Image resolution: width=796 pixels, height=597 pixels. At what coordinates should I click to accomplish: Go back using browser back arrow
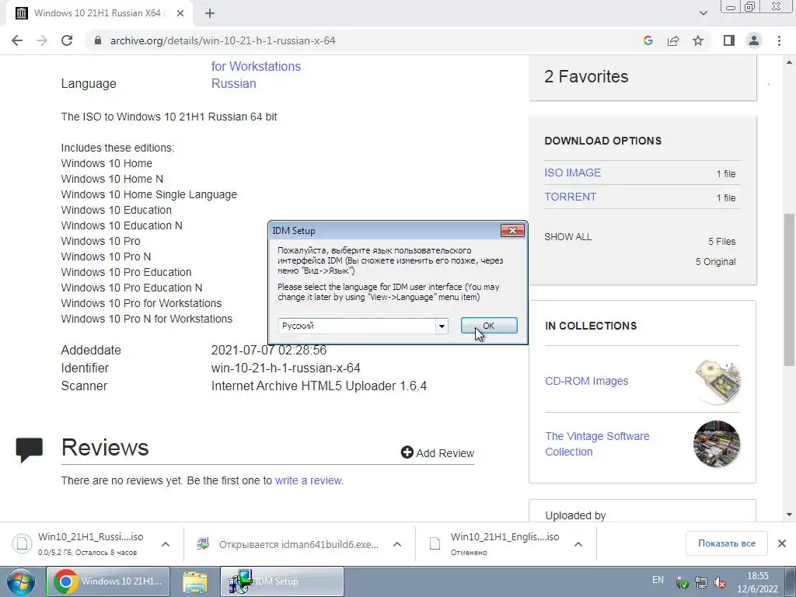point(17,40)
